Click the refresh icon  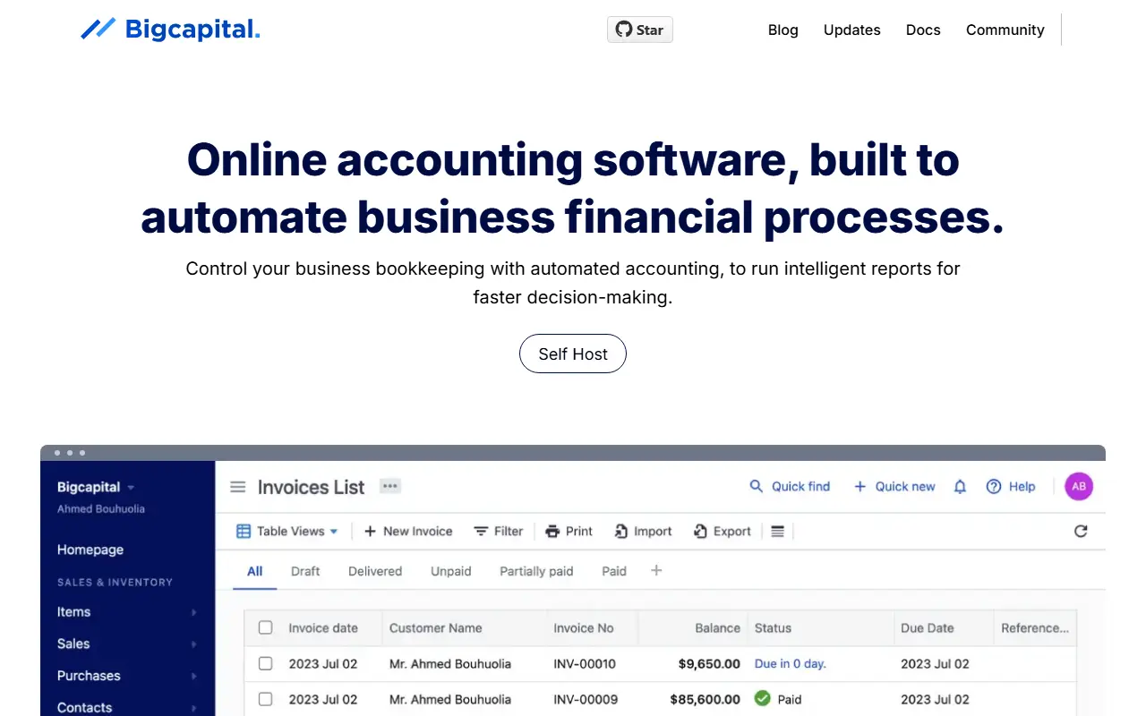1081,531
